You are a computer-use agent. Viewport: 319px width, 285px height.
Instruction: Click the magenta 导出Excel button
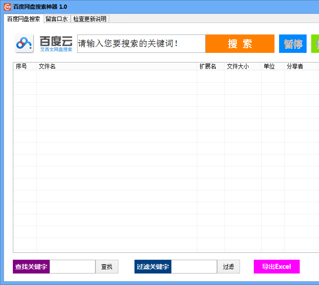click(x=276, y=267)
